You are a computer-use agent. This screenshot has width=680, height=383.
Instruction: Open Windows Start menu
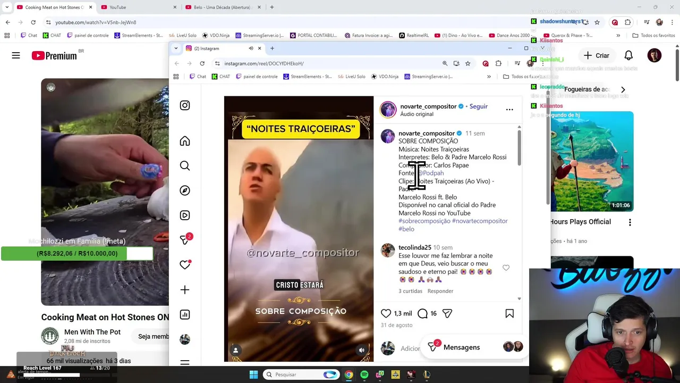(253, 374)
